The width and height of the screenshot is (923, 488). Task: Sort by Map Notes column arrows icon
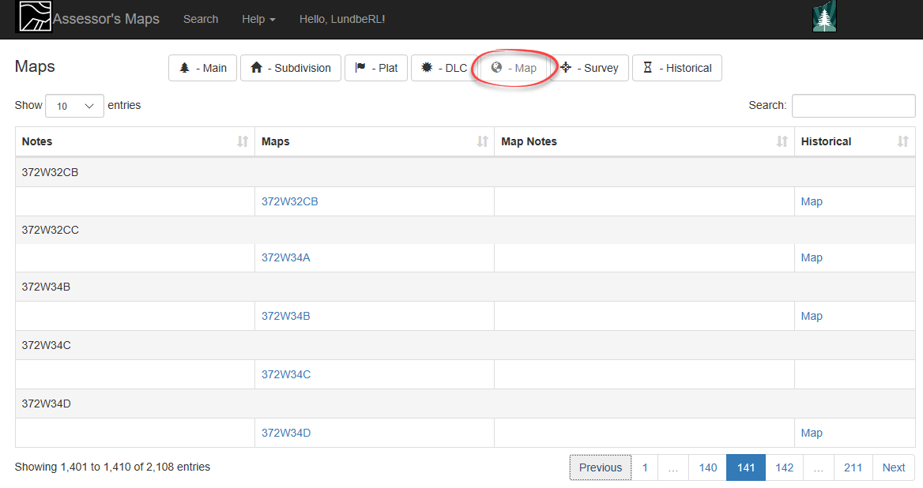point(782,141)
